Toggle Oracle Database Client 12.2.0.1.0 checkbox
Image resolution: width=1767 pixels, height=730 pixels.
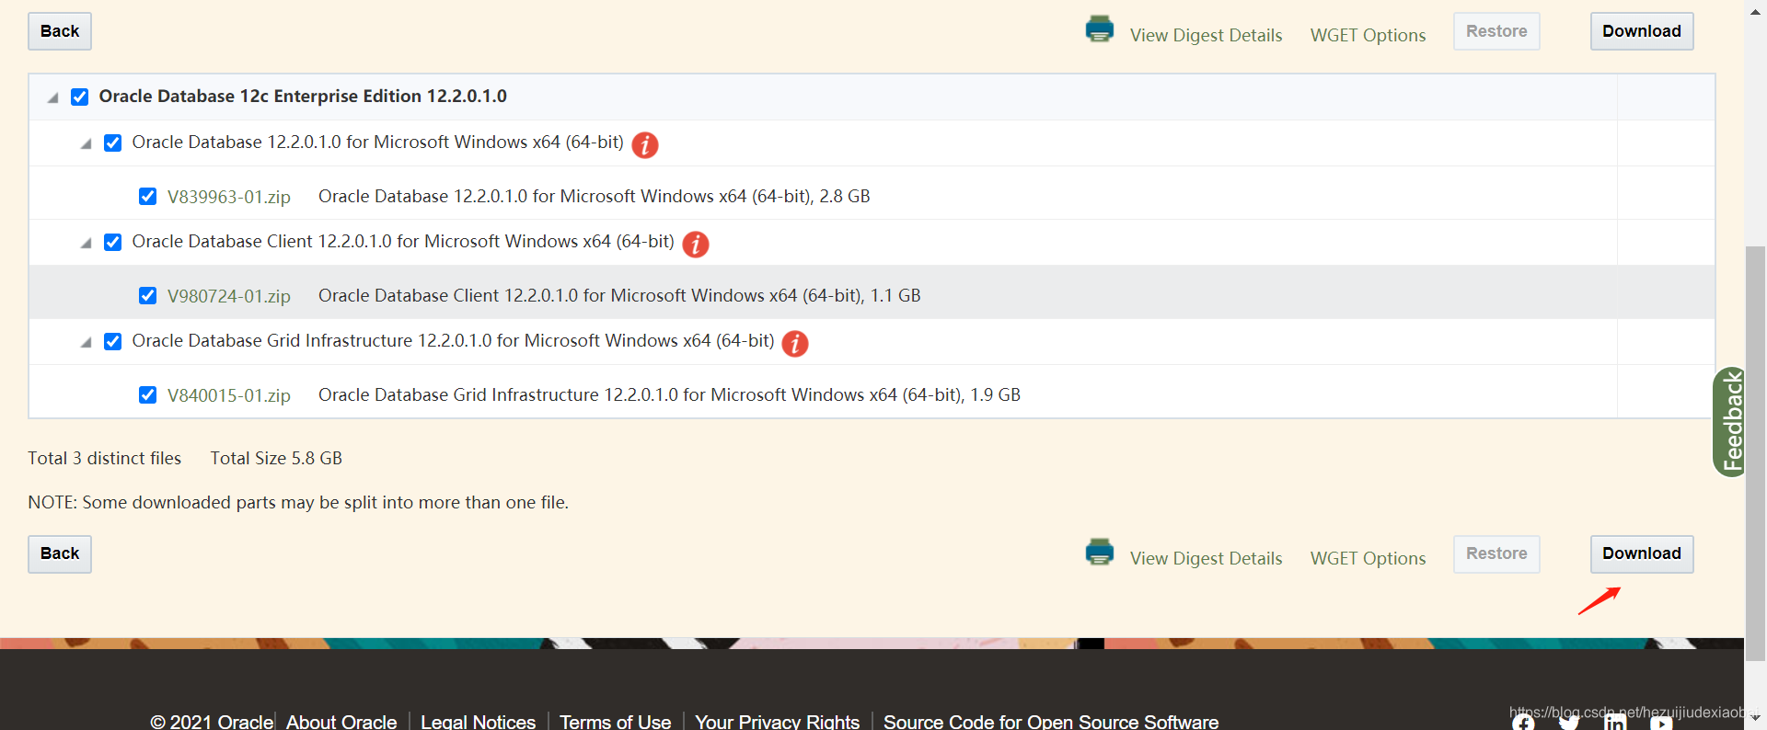pyautogui.click(x=113, y=242)
